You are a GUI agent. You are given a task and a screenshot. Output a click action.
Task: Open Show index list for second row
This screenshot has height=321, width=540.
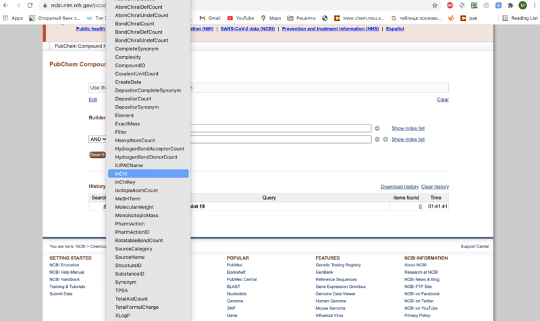coord(408,140)
